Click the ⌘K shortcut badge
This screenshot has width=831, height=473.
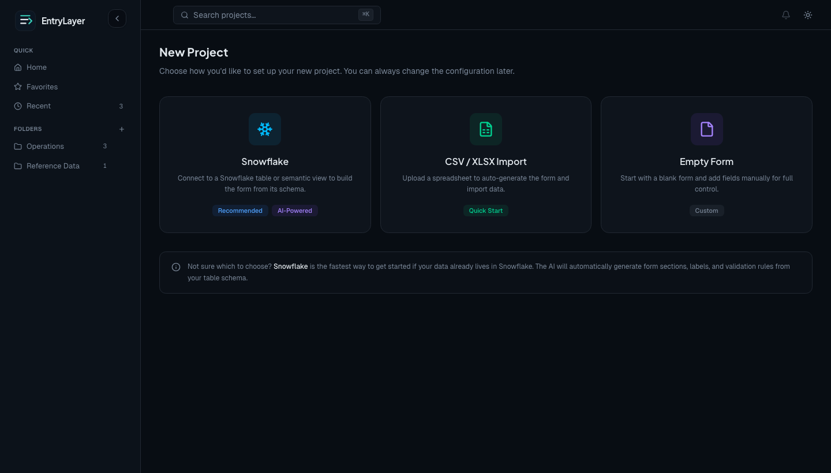[x=366, y=14]
